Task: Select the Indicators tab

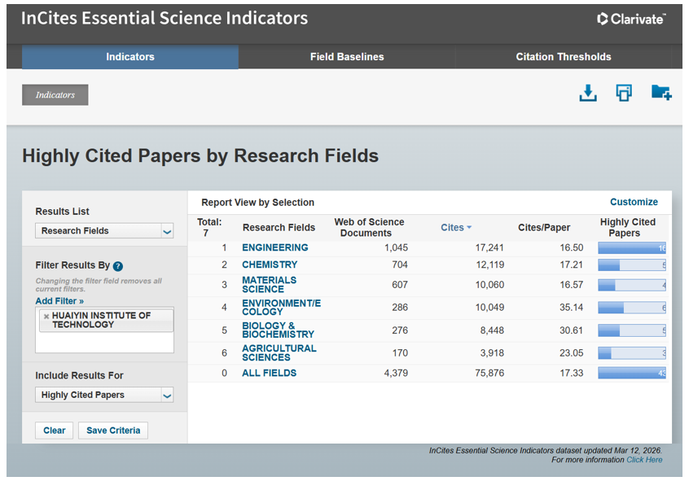Action: tap(130, 57)
